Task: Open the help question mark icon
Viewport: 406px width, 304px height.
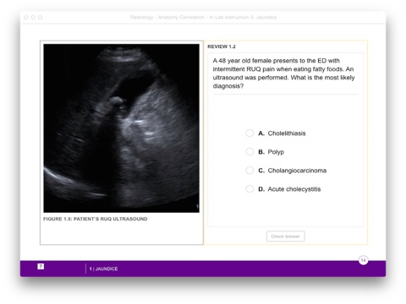Action: [41, 266]
